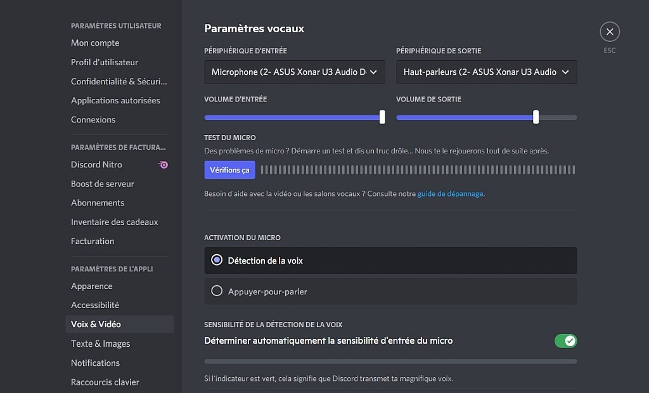
Task: Go to Confidentialité & Sécurité section
Action: [120, 81]
